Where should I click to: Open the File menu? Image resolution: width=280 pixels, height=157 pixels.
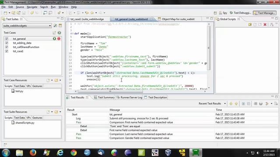click(3, 7)
